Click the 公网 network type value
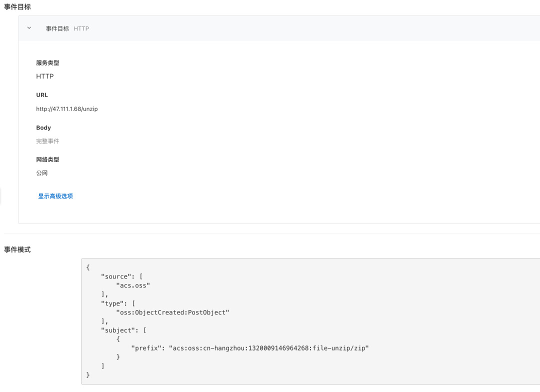Screen dimensions: 540x392 (42, 173)
